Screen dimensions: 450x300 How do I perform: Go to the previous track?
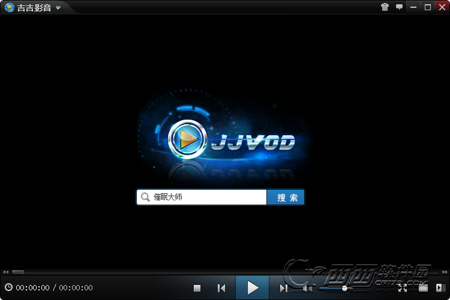221,288
